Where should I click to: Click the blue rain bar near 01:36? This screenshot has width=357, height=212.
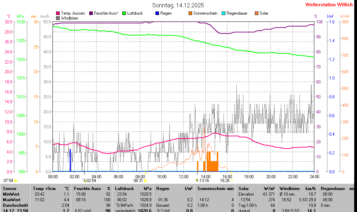coord(70,160)
